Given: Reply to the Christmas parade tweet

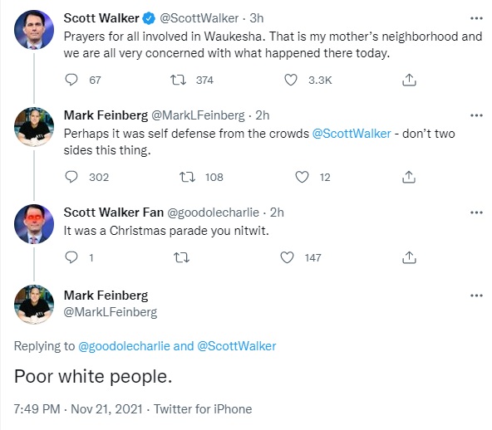Looking at the screenshot, I should 71,257.
